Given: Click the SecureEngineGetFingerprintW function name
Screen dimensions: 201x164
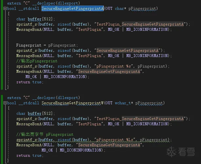Looking at the screenshot, I should [x=73, y=103].
